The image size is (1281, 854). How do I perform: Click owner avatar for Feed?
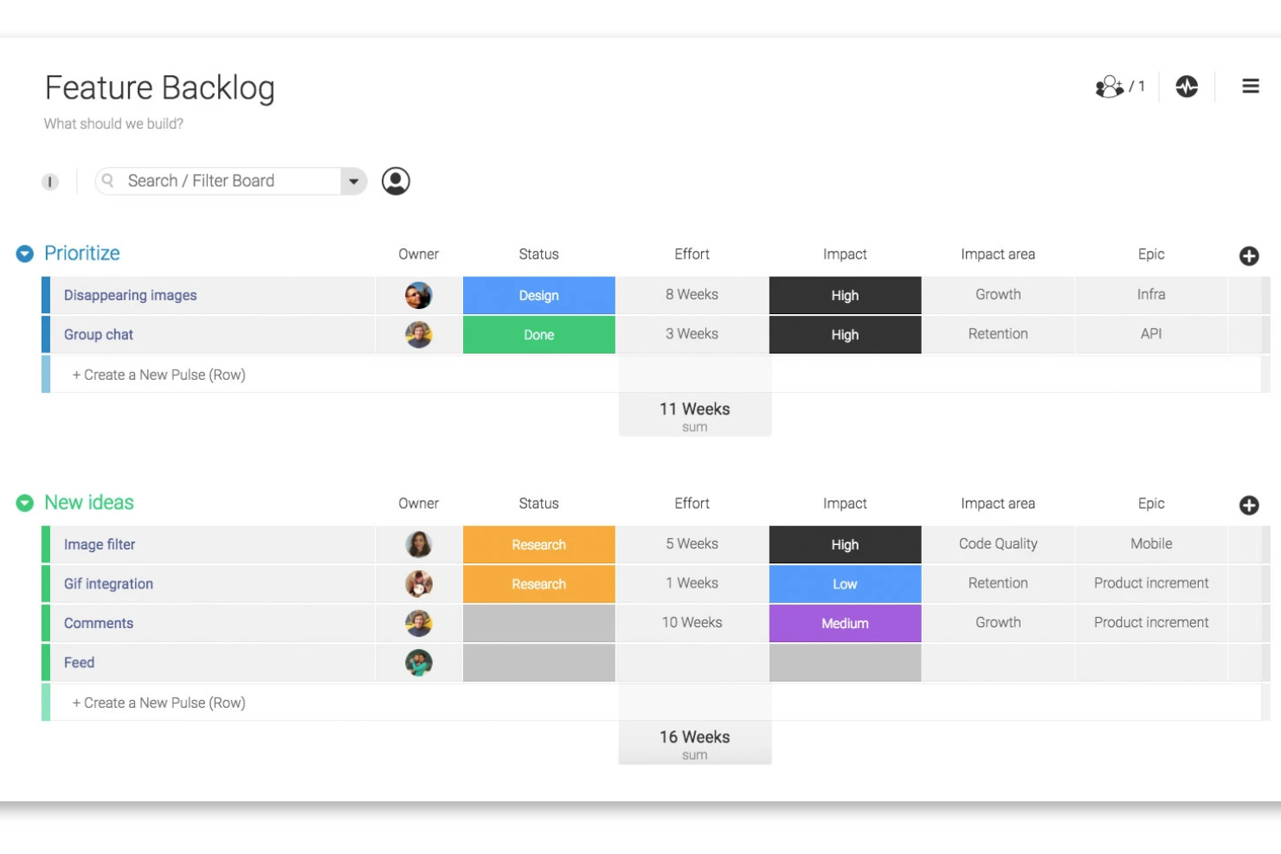click(418, 663)
